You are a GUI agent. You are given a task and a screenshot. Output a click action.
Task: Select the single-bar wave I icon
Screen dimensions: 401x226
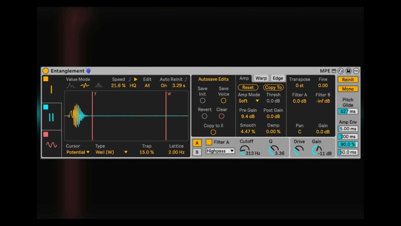click(51, 90)
